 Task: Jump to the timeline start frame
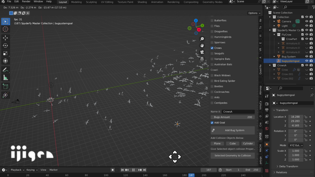pyautogui.click(x=122, y=170)
